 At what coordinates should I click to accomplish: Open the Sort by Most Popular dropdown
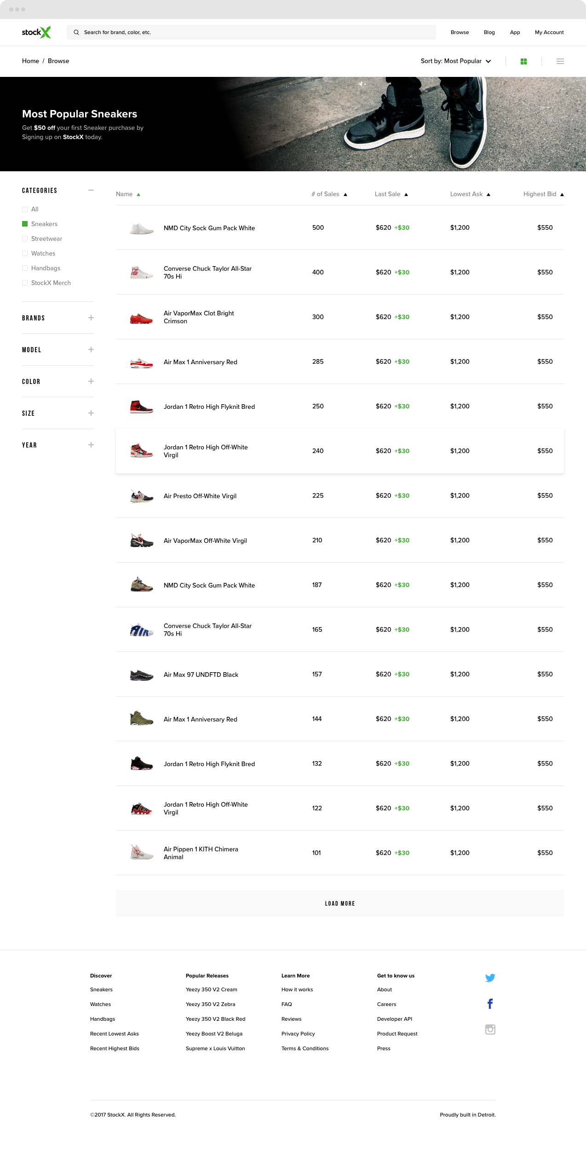pyautogui.click(x=455, y=61)
